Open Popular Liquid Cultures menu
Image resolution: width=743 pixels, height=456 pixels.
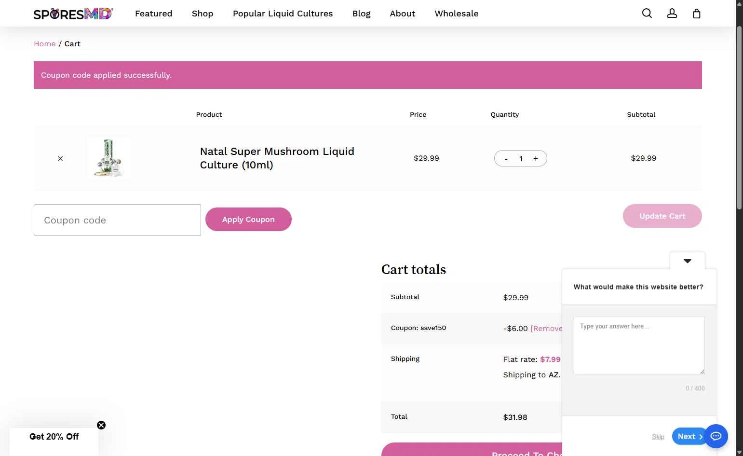coord(283,14)
